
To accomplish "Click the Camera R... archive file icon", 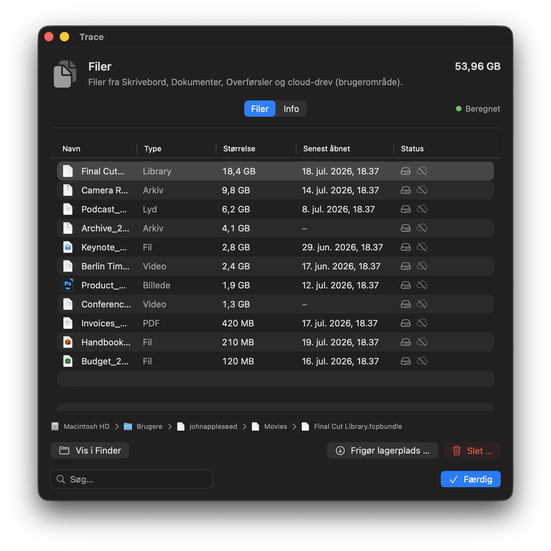I will [68, 190].
